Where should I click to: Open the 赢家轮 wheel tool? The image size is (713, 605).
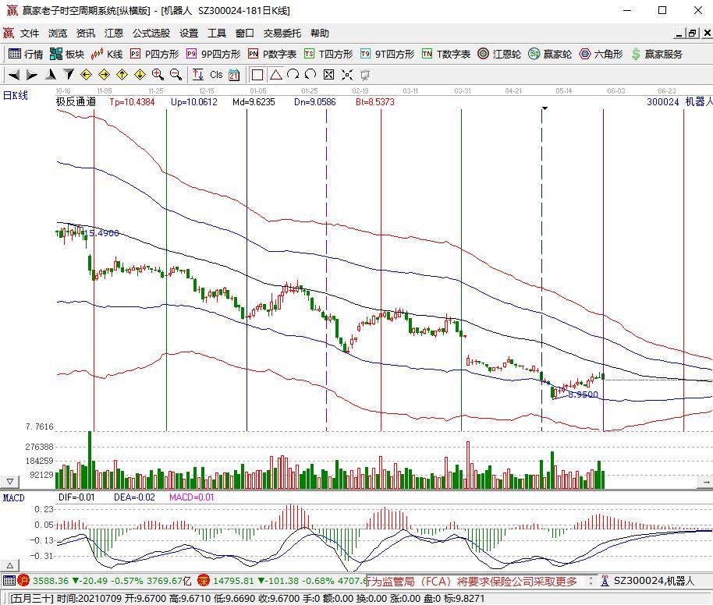pyautogui.click(x=550, y=54)
